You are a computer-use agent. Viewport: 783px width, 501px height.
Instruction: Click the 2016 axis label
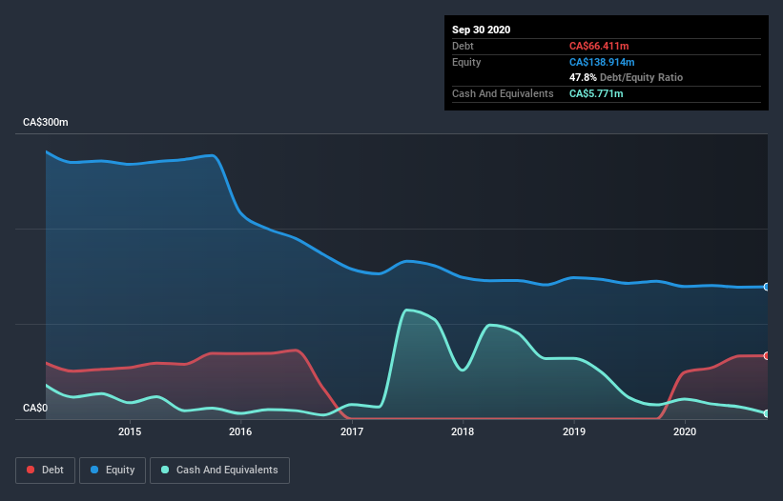click(x=240, y=431)
